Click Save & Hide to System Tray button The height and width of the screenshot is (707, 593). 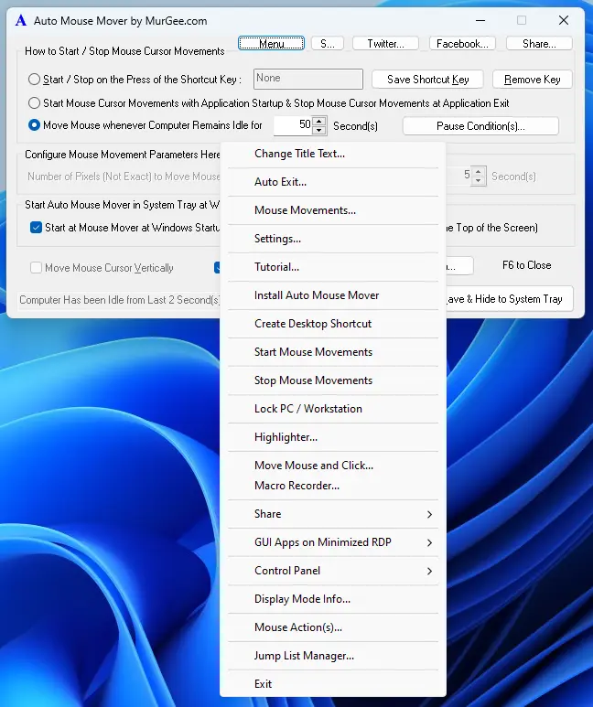pos(510,298)
